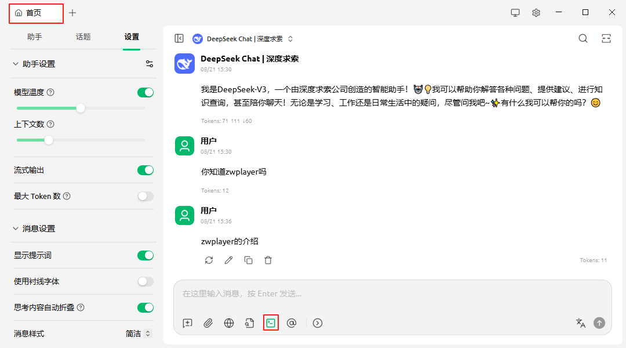This screenshot has height=348, width=626.
Task: Click the 思考内容自动折叠 help icon
Action: (81, 307)
